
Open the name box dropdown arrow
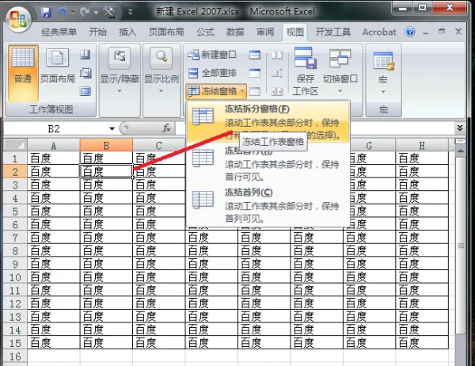pos(112,129)
